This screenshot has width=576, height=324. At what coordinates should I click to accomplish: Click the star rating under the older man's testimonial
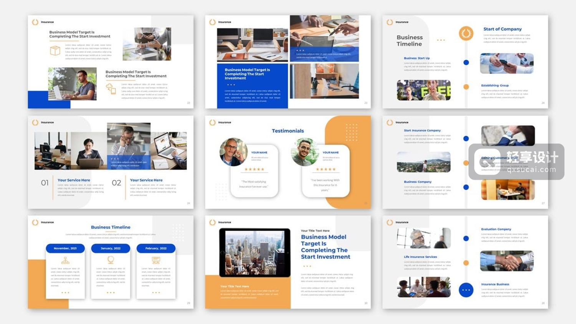click(255, 169)
